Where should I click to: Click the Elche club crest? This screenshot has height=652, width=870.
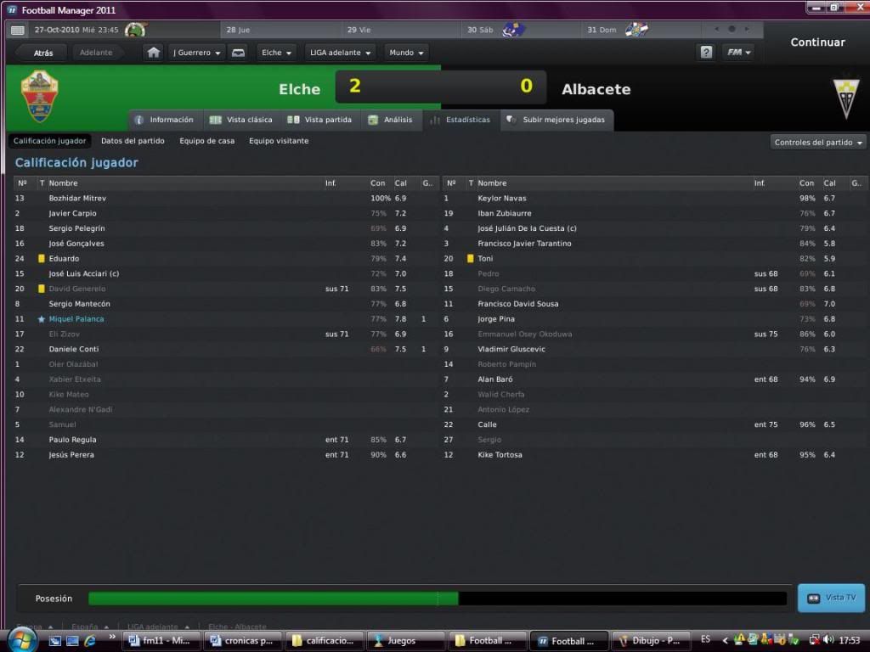click(x=39, y=97)
